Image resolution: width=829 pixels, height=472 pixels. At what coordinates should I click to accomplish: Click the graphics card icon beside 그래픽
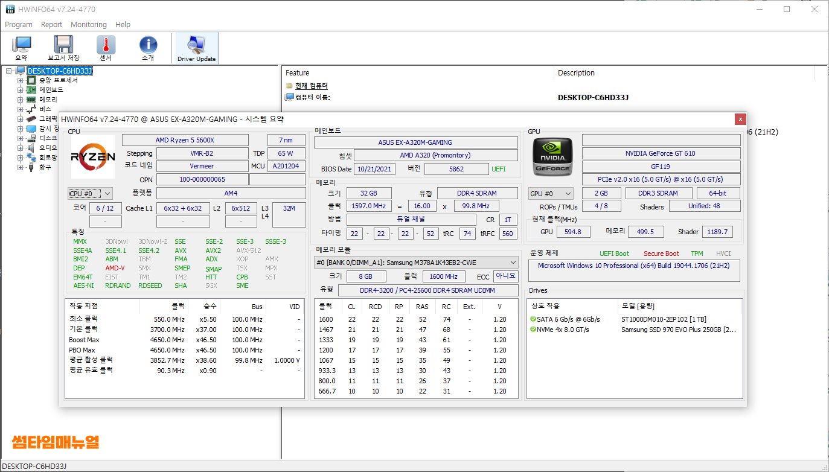pos(31,119)
